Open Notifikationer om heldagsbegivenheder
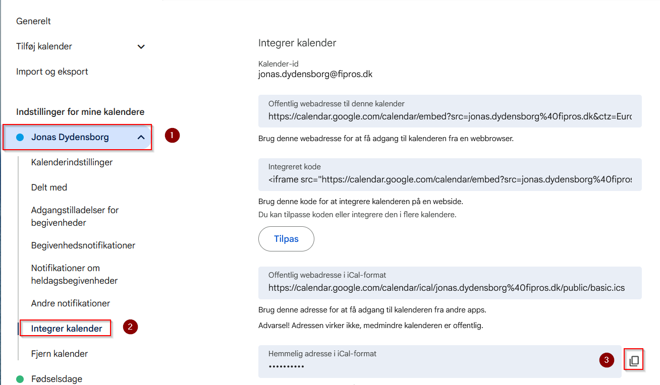Screen dimensions: 660x385 coord(74,274)
